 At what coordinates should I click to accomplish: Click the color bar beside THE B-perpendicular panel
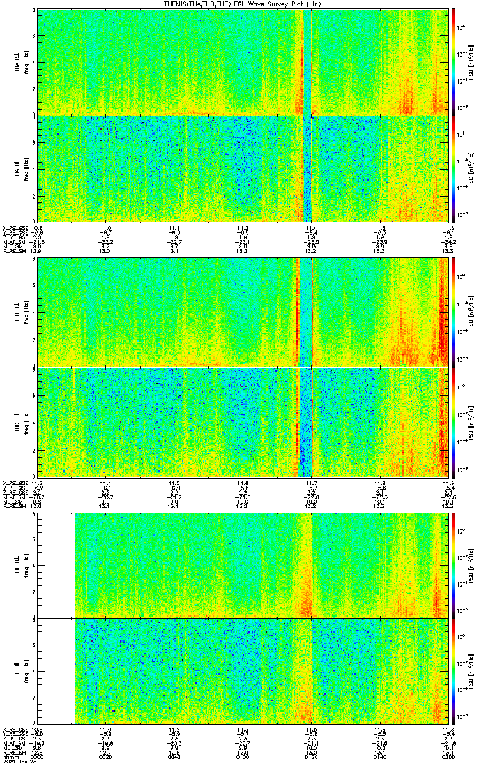pos(453,564)
